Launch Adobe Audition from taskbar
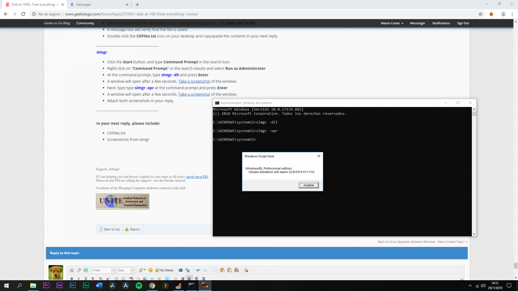This screenshot has width=518, height=291. (x=86, y=285)
